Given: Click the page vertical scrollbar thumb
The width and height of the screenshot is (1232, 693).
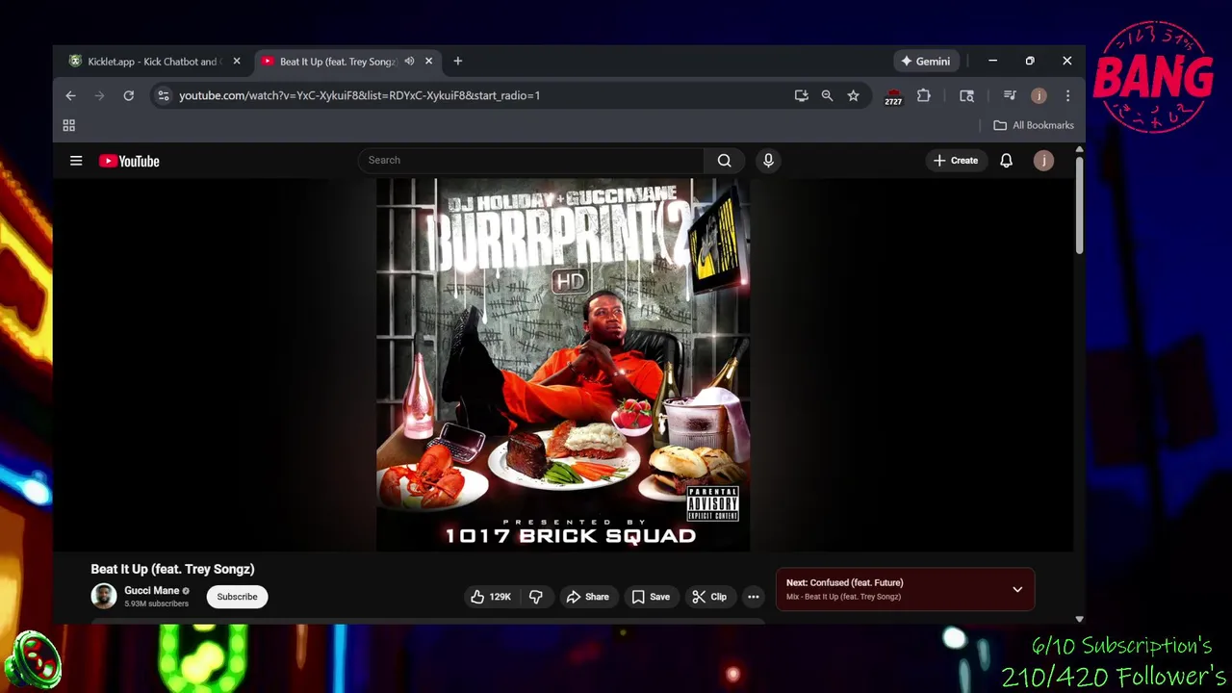Looking at the screenshot, I should coord(1079,204).
